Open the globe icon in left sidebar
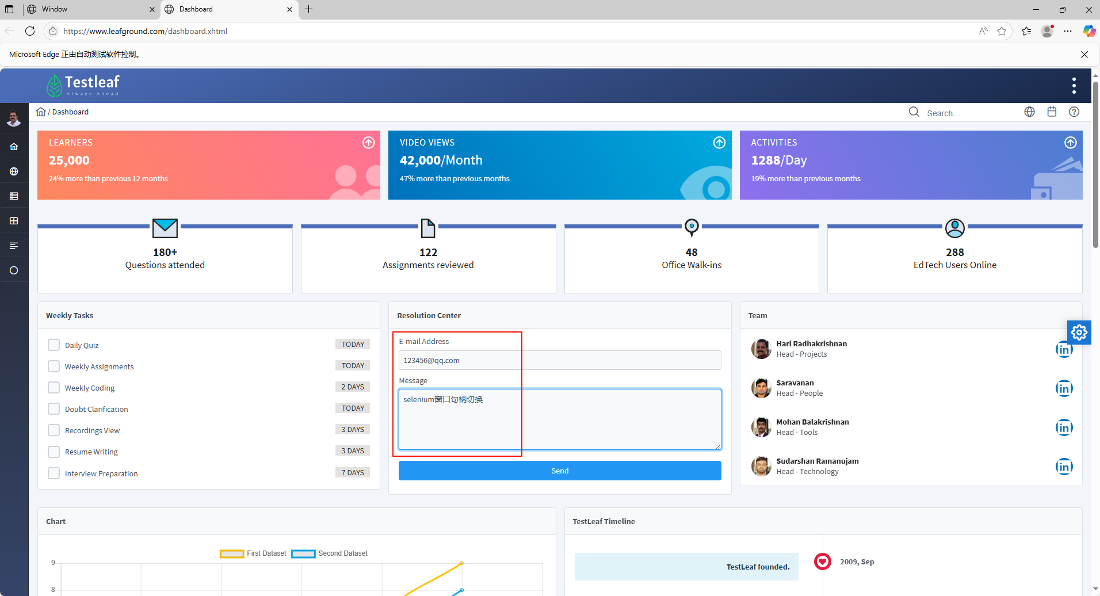Viewport: 1100px width, 596px height. [14, 171]
